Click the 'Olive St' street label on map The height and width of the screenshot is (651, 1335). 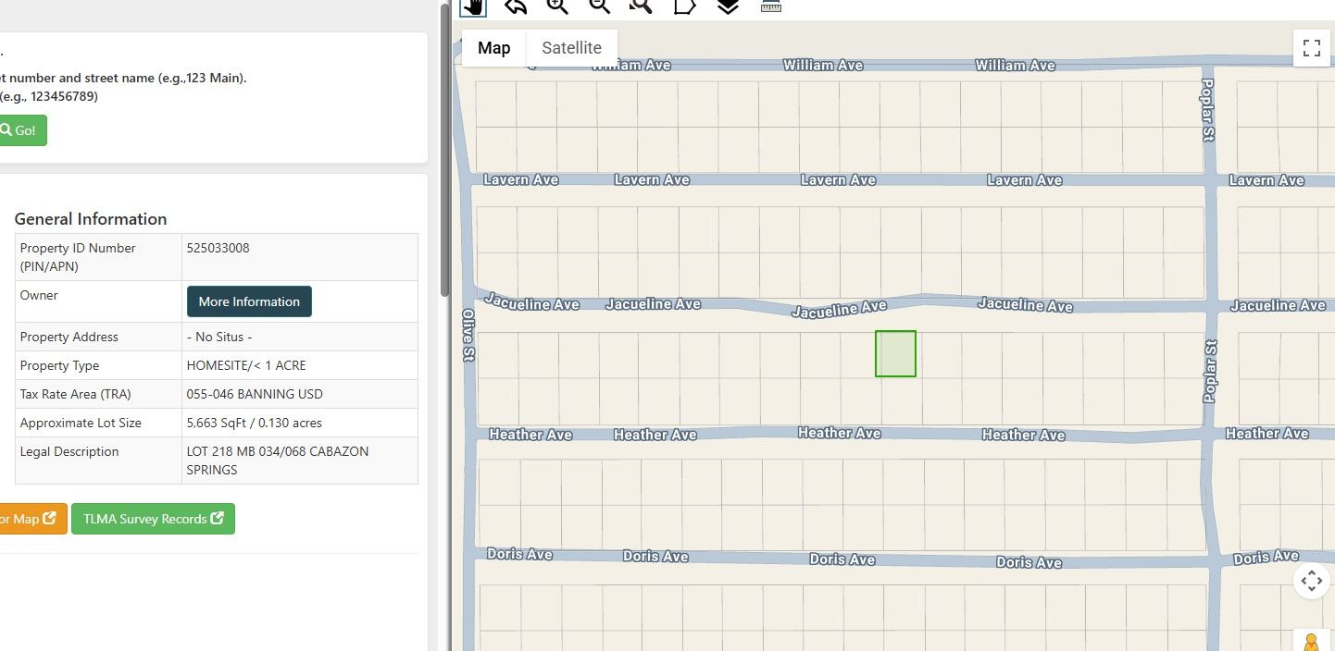pyautogui.click(x=468, y=335)
